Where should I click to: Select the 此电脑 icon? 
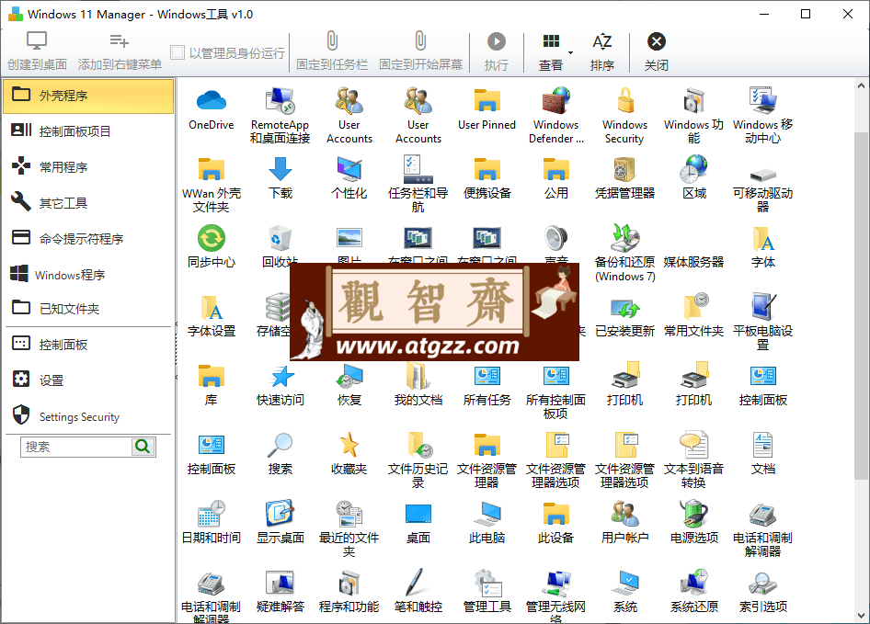point(487,514)
